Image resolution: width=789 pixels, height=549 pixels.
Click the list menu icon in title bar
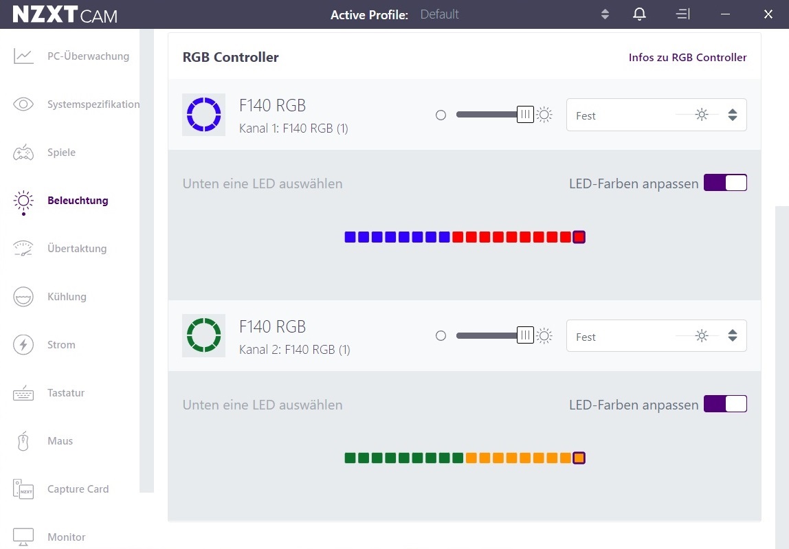pos(683,14)
